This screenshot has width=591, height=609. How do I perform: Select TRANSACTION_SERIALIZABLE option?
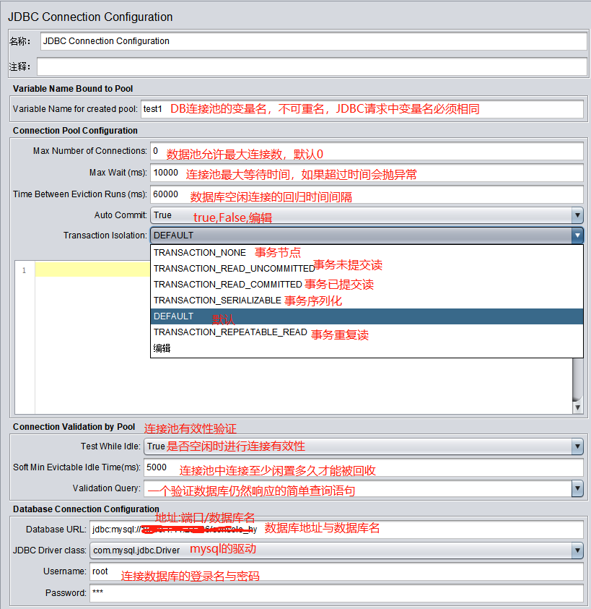click(367, 301)
